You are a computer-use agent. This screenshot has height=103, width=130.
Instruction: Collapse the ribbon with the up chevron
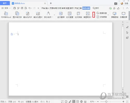[x=127, y=8]
